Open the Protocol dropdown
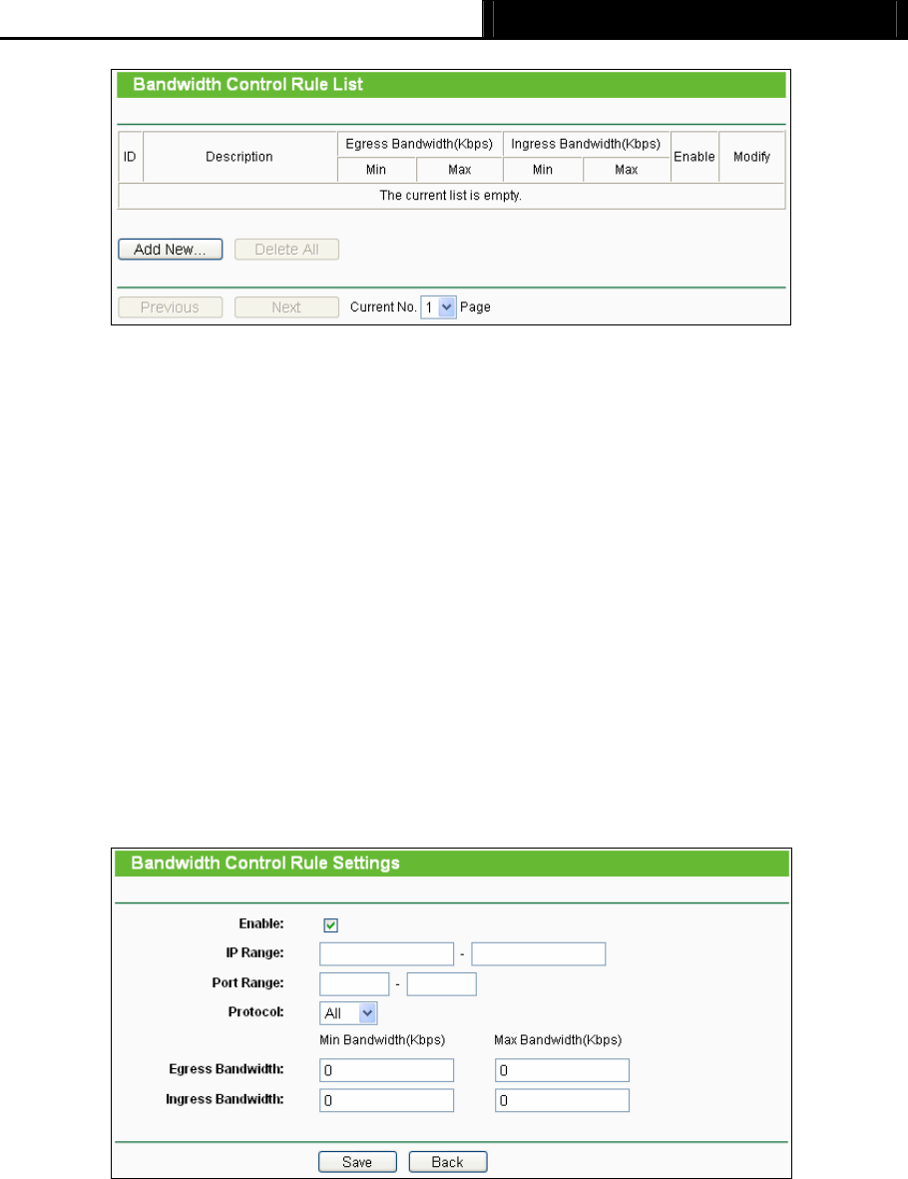 [x=348, y=1013]
